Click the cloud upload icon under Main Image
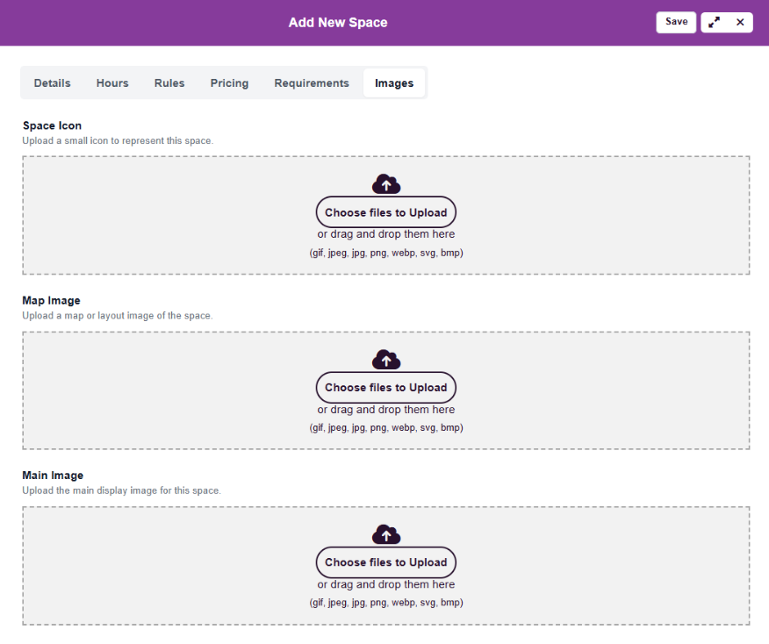769x644 pixels. (x=386, y=534)
